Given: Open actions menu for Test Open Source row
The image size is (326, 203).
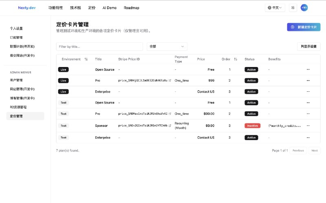Looking at the screenshot, I should click(x=308, y=103).
